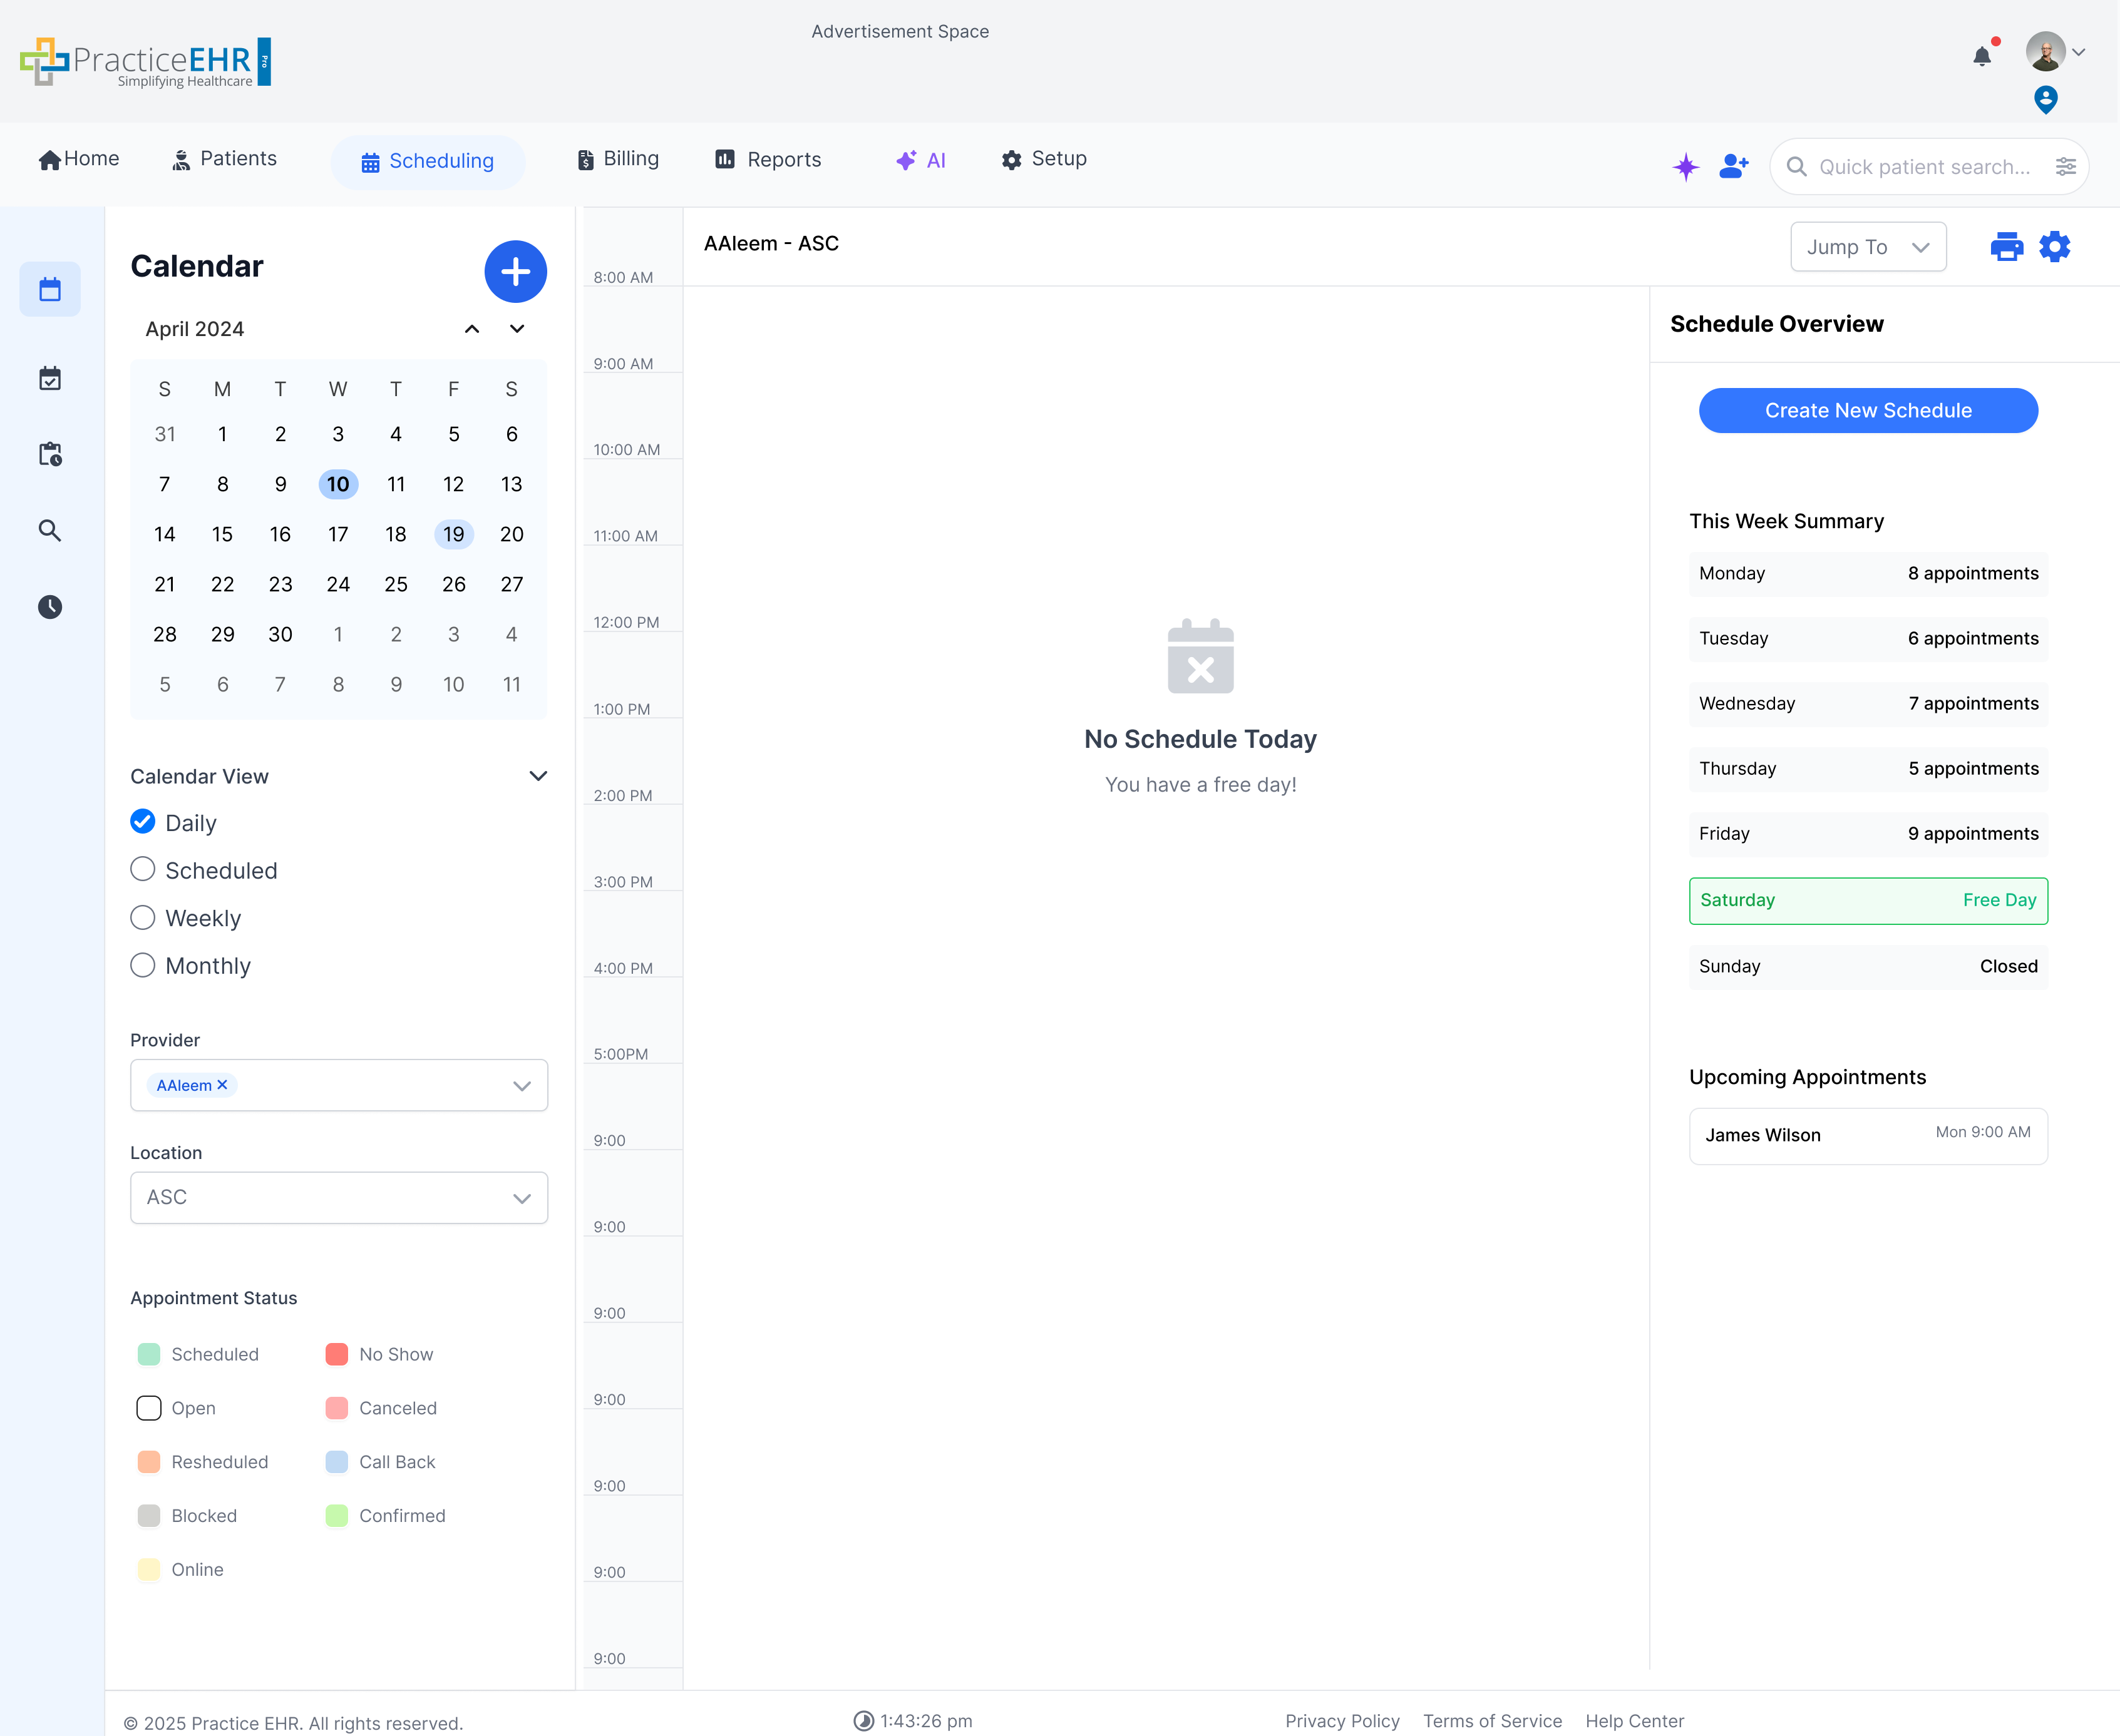Open the Jump To dropdown

pos(1867,247)
